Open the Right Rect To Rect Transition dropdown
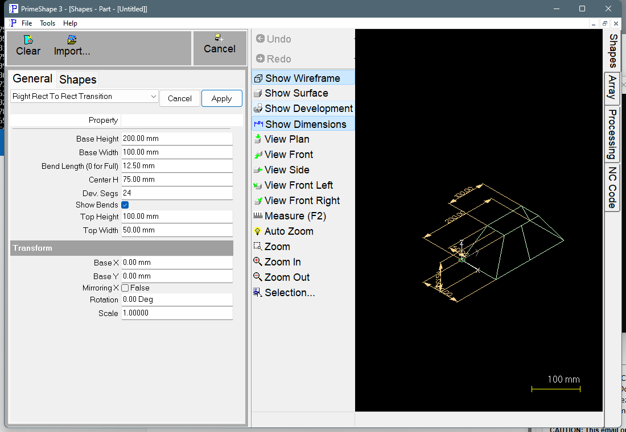The image size is (626, 432). (x=84, y=97)
